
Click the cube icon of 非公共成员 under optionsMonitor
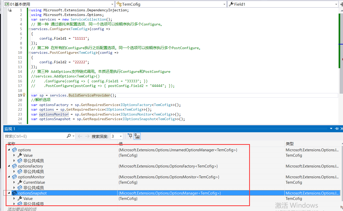tap(20, 188)
